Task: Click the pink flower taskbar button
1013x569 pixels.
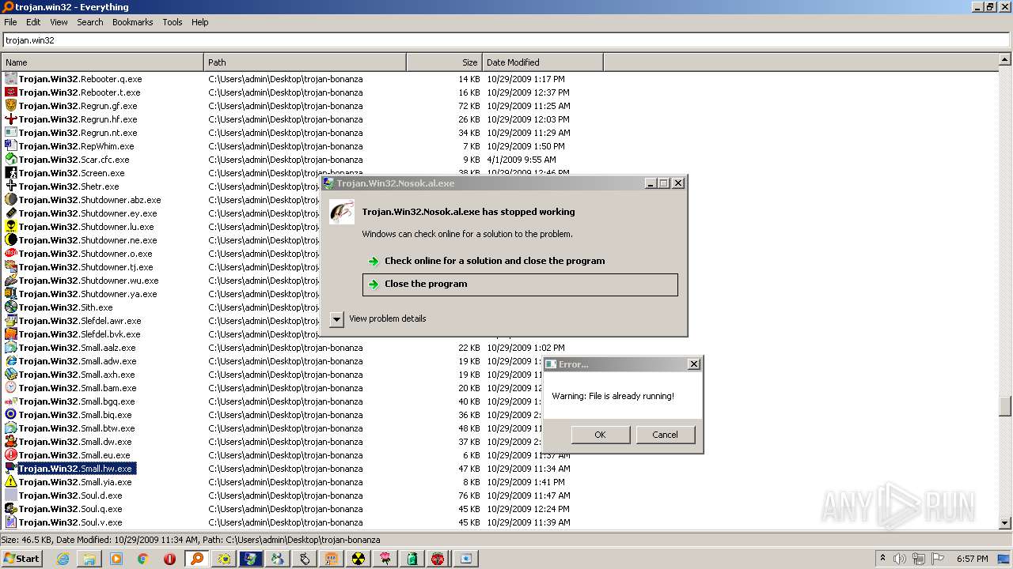Action: click(x=385, y=559)
